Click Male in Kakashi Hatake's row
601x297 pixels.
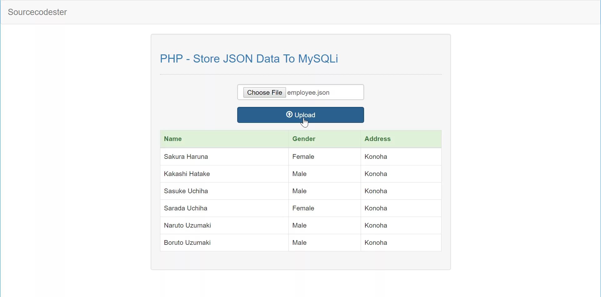click(299, 174)
